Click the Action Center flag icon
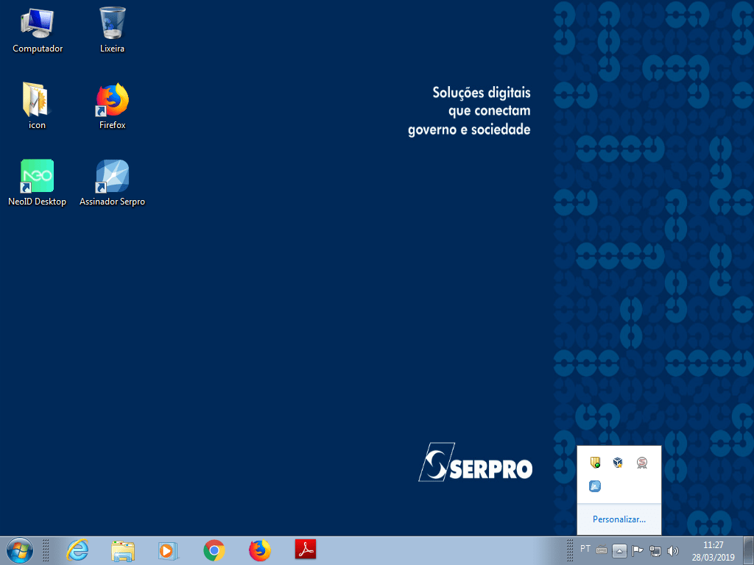 coord(638,550)
